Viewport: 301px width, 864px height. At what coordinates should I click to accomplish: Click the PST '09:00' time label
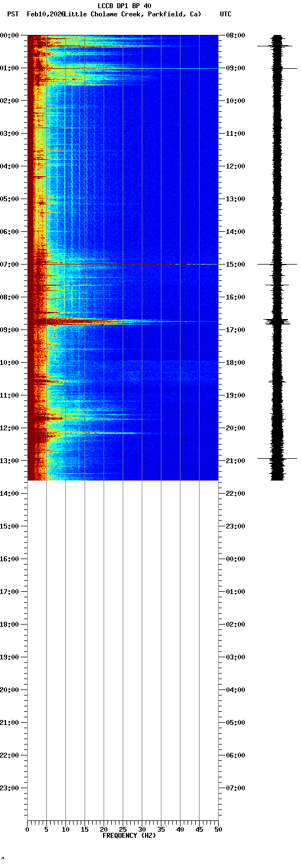[9, 330]
